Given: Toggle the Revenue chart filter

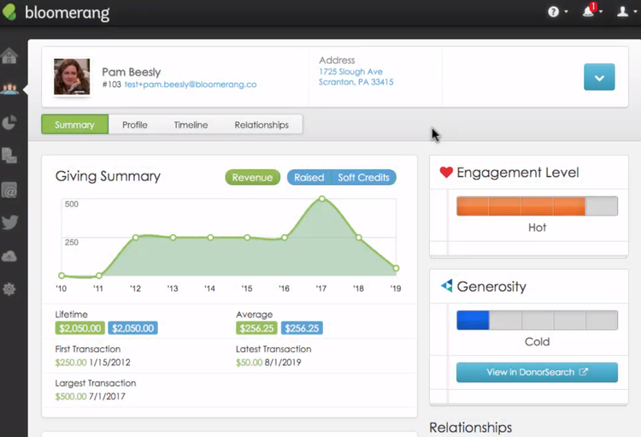Looking at the screenshot, I should point(253,177).
